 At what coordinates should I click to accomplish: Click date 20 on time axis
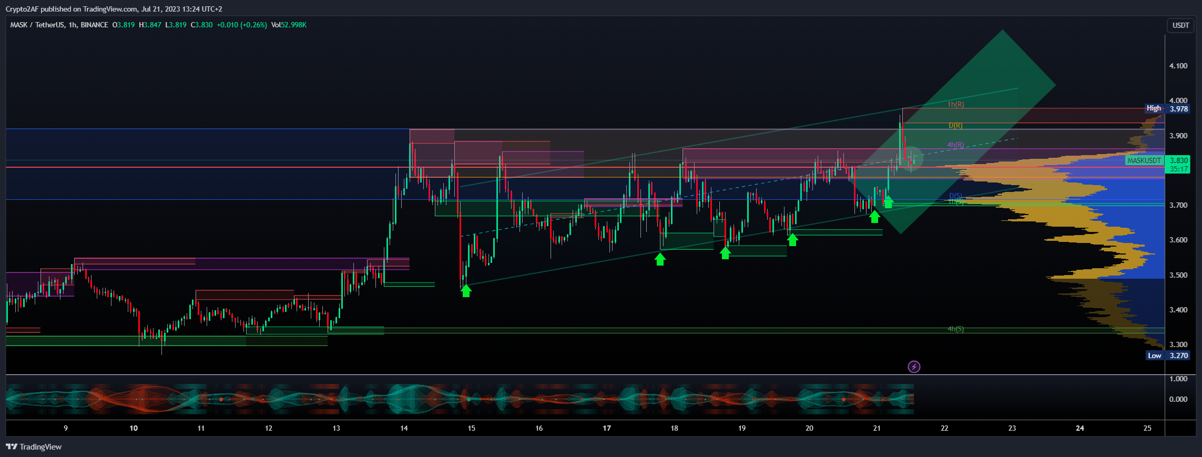click(x=809, y=428)
